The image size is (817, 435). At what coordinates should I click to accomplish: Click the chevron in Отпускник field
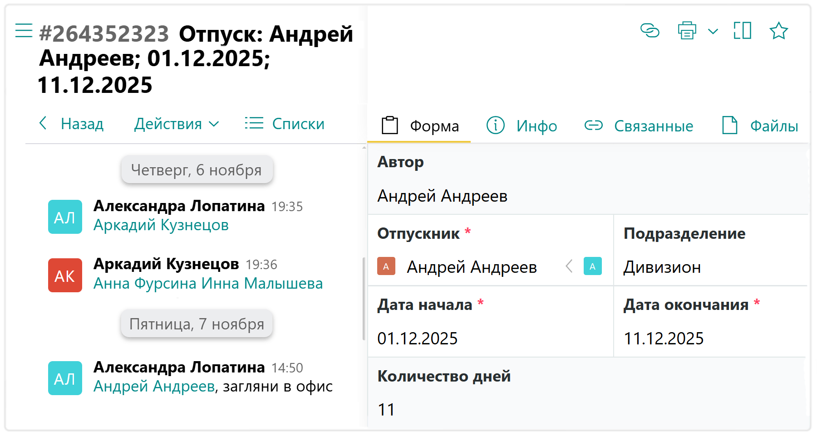tap(569, 266)
